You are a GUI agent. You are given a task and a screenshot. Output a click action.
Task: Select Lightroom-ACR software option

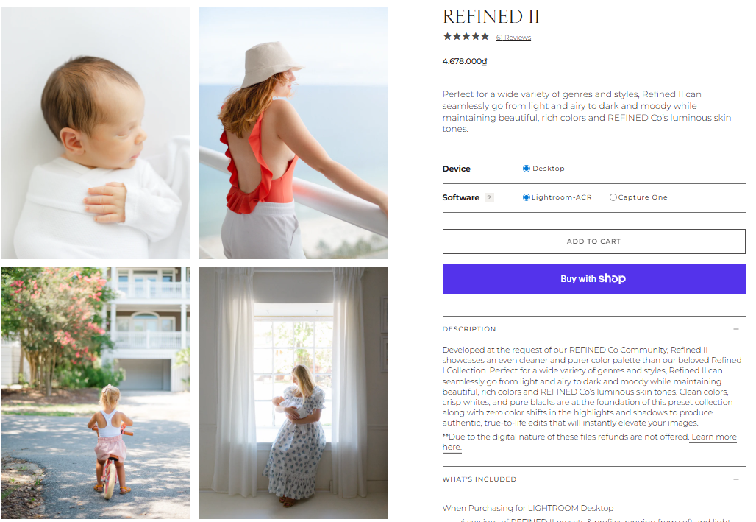click(x=526, y=197)
